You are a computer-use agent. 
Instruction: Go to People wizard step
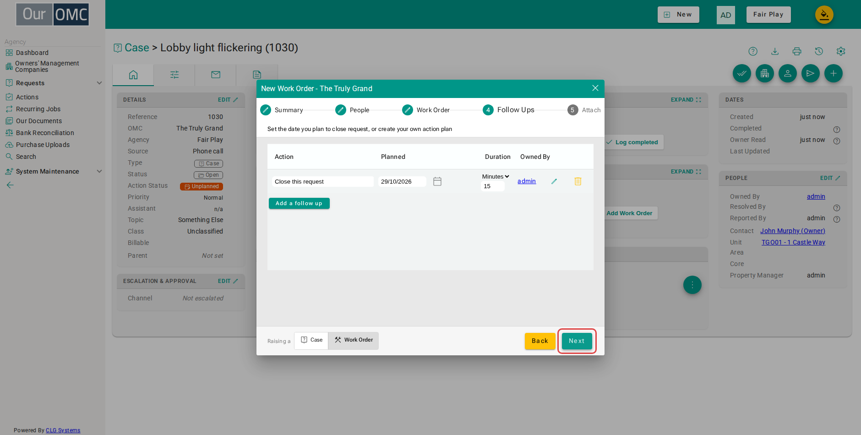tap(352, 110)
